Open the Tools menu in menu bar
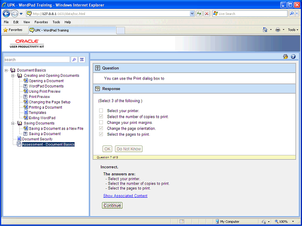The width and height of the screenshot is (302, 226). point(56,22)
